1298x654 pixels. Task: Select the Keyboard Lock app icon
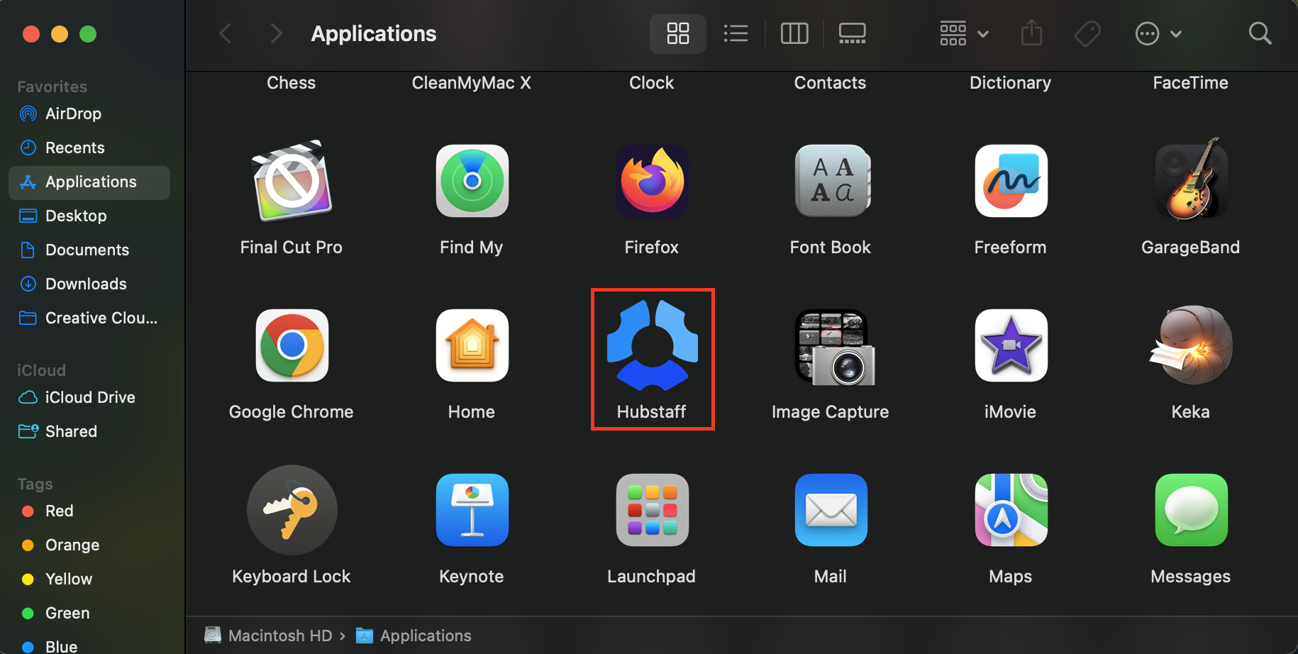coord(292,510)
